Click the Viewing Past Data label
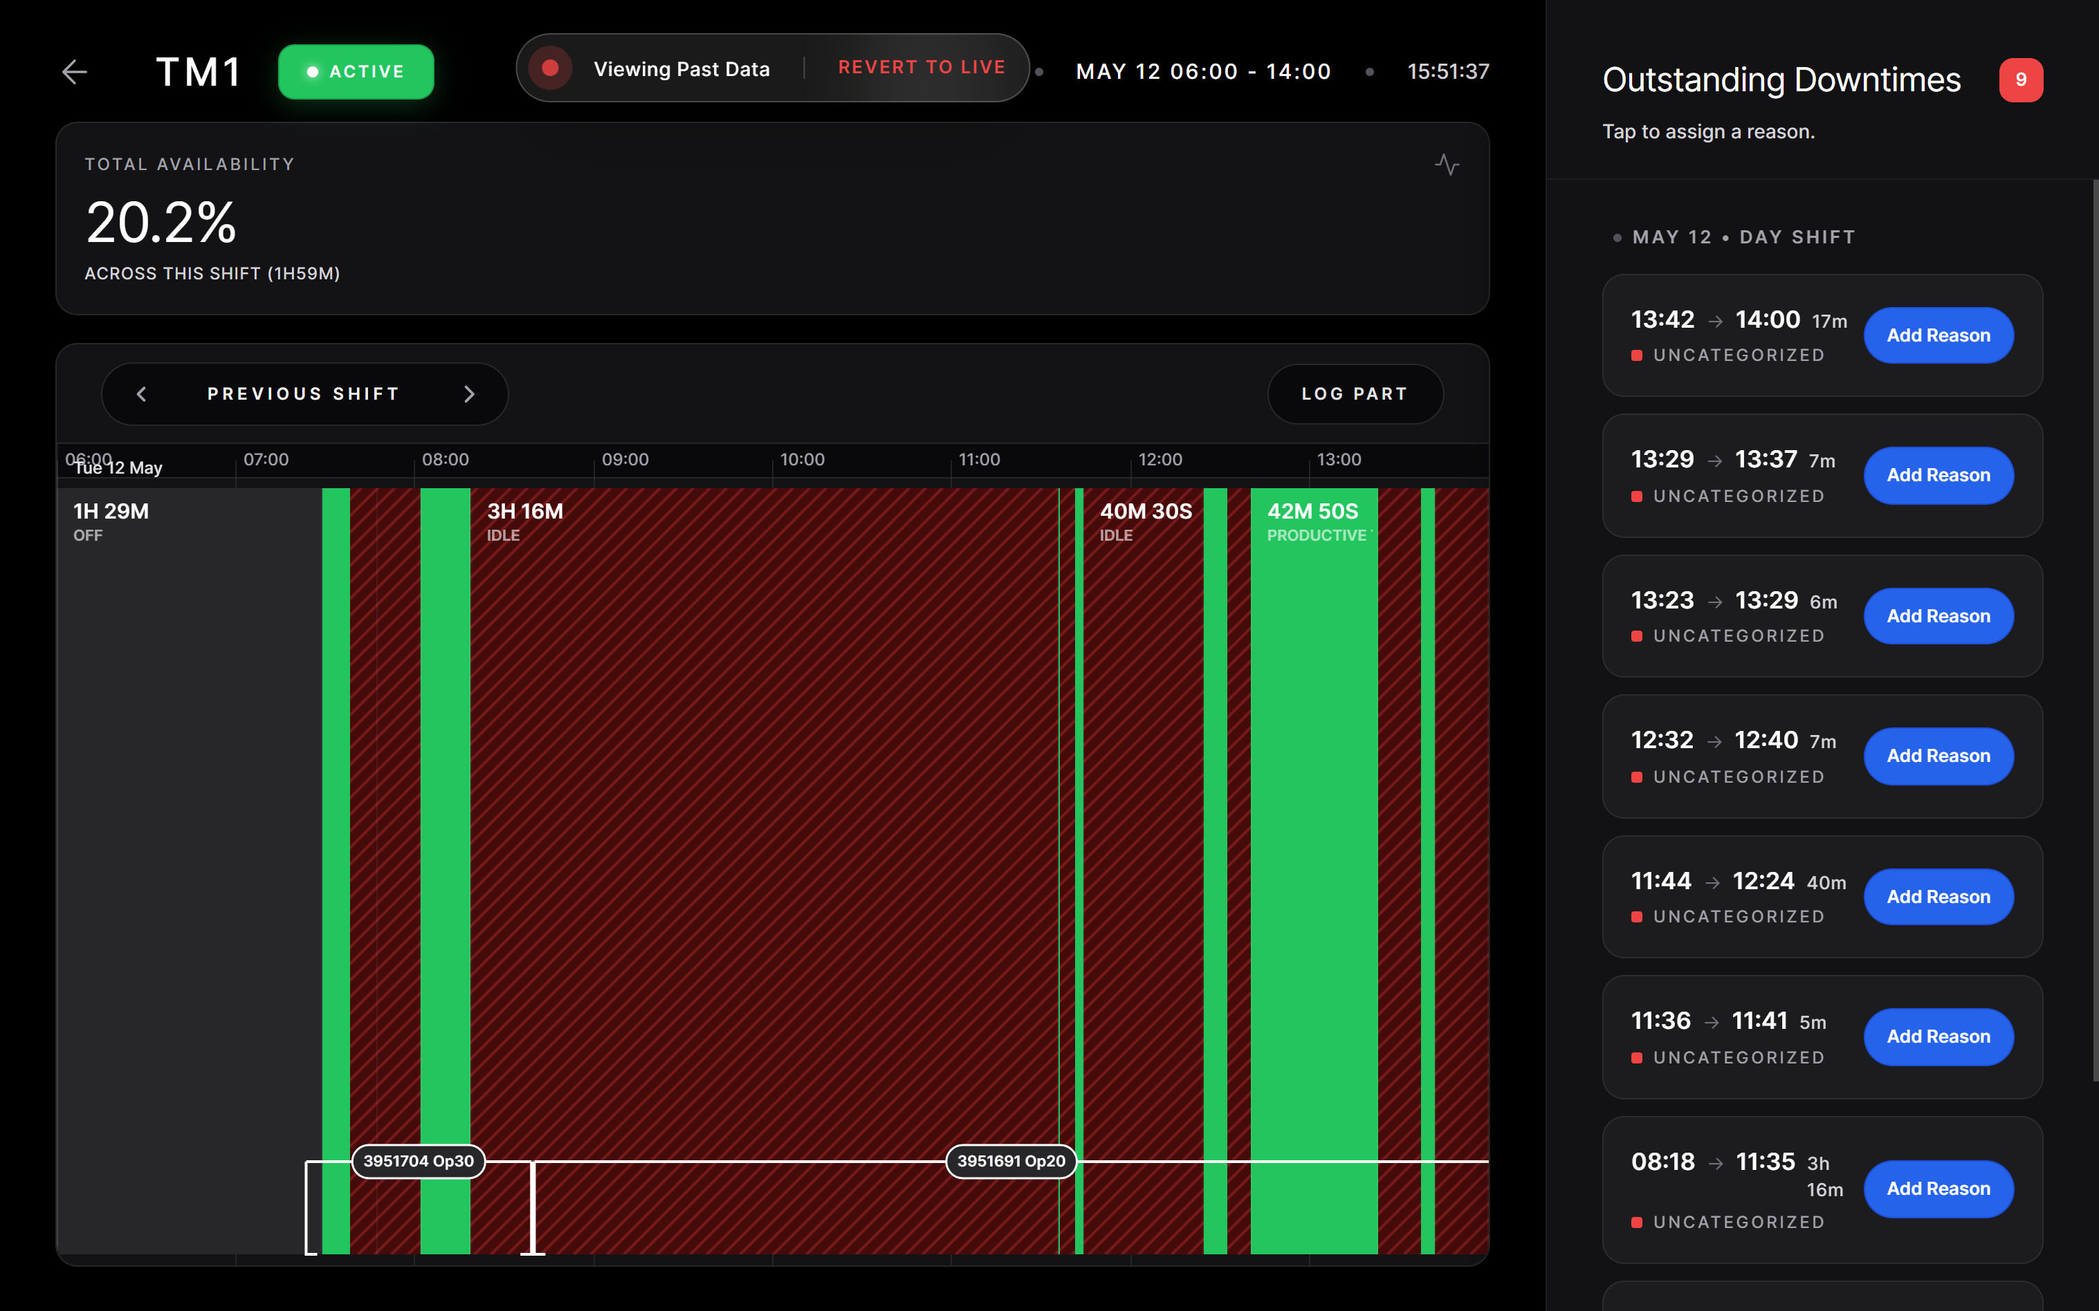This screenshot has width=2099, height=1311. [x=681, y=69]
